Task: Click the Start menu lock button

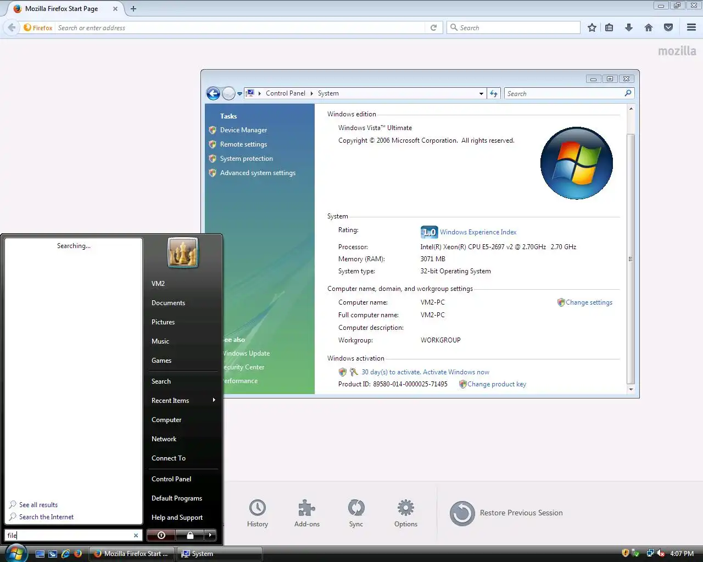Action: point(190,535)
